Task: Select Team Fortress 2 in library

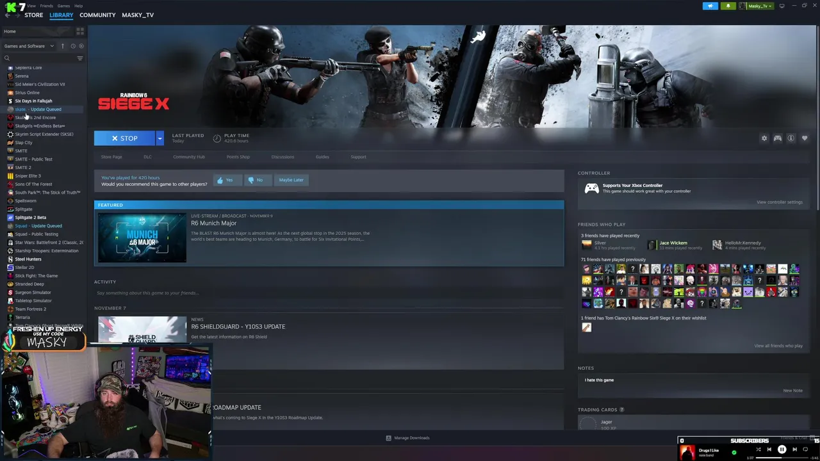Action: (x=30, y=309)
